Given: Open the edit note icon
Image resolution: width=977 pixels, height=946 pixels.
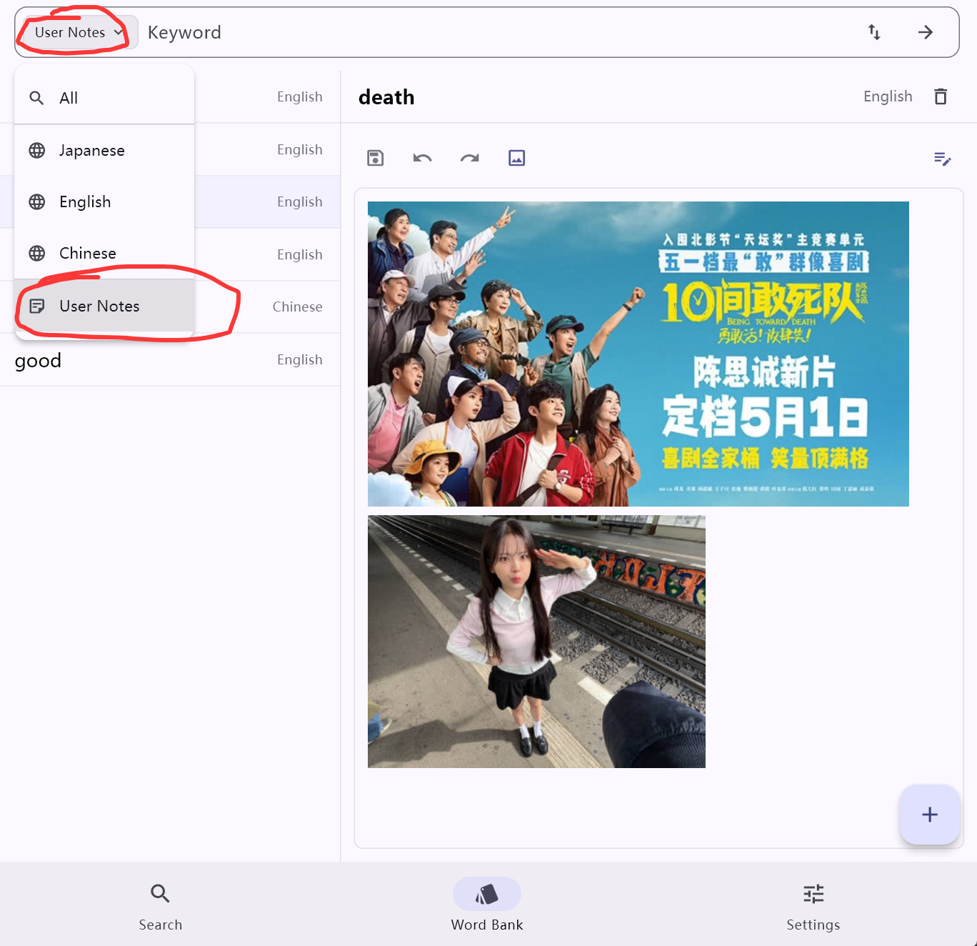Looking at the screenshot, I should pos(942,159).
